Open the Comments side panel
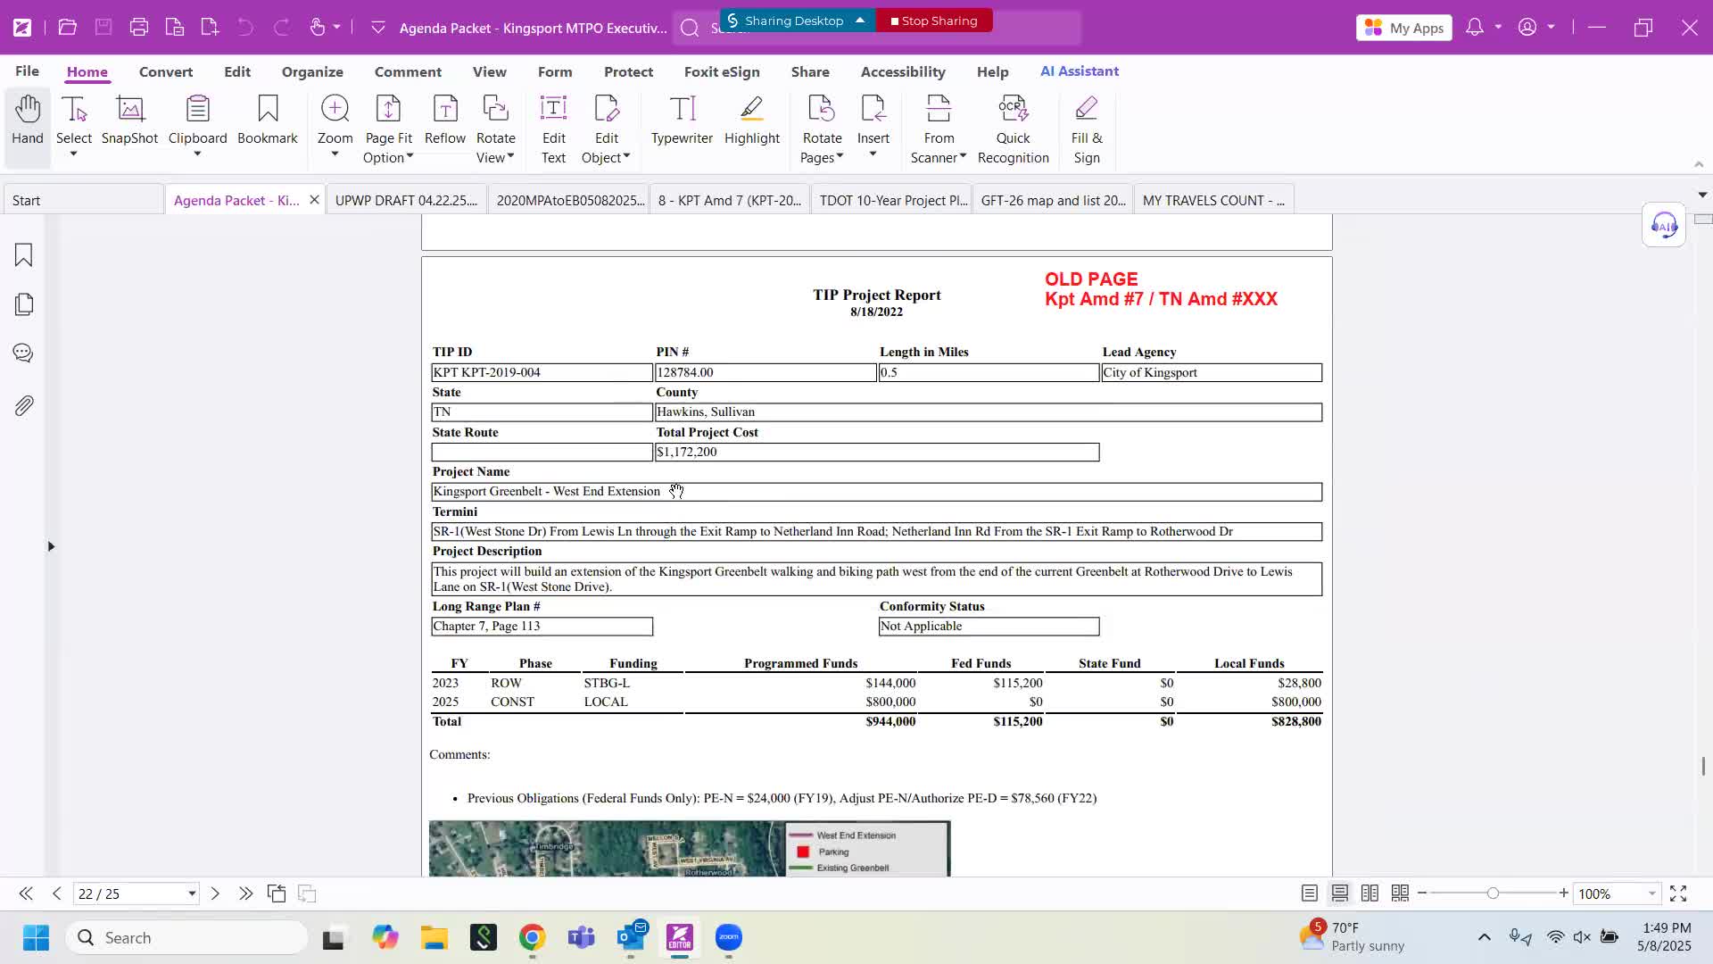The width and height of the screenshot is (1713, 964). coord(24,353)
